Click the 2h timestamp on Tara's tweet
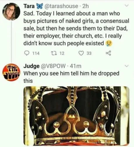Image resolution: width=134 pixels, height=147 pixels. (85, 6)
